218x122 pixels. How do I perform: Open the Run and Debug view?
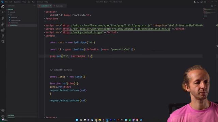pos(3,24)
